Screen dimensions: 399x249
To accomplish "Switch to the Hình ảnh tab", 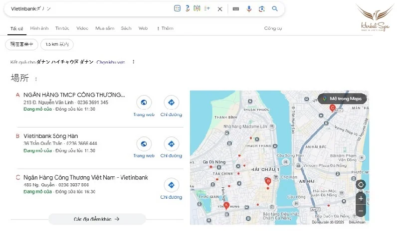I will [39, 28].
